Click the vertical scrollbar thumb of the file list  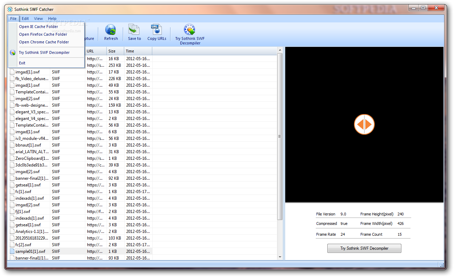(280, 136)
